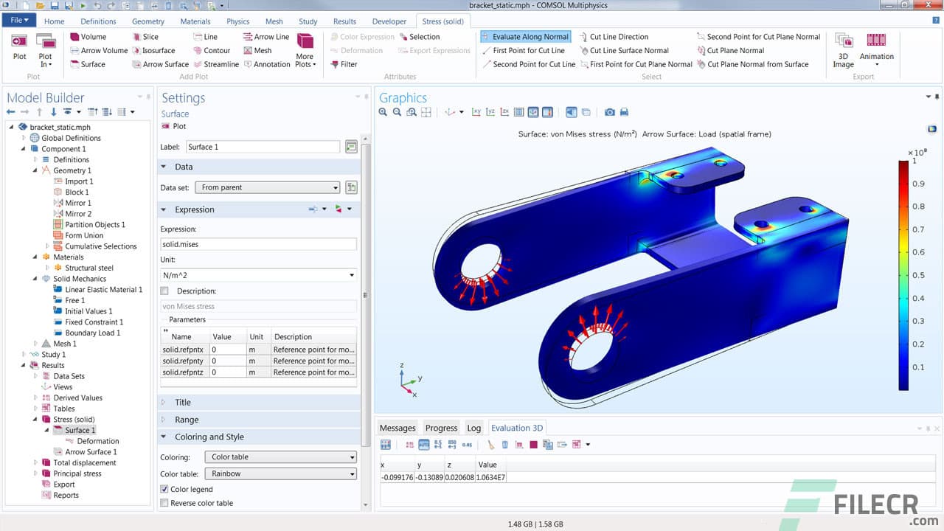This screenshot has height=531, width=944.
Task: Click the Evaluate Along Normal button
Action: click(524, 36)
